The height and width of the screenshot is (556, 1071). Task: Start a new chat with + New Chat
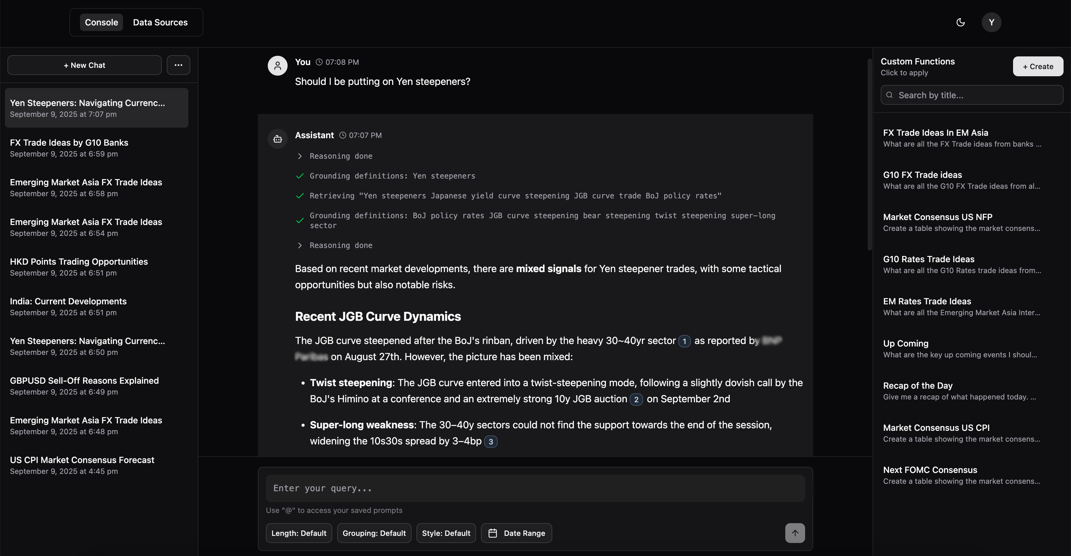(x=84, y=65)
